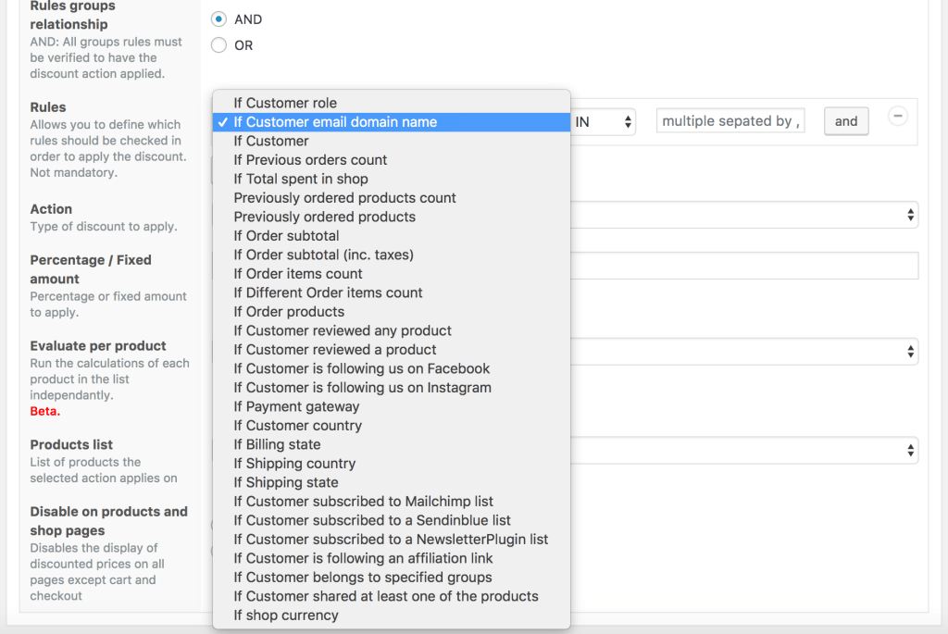Select the OR relationship radio button
This screenshot has height=634, width=948.
tap(218, 45)
